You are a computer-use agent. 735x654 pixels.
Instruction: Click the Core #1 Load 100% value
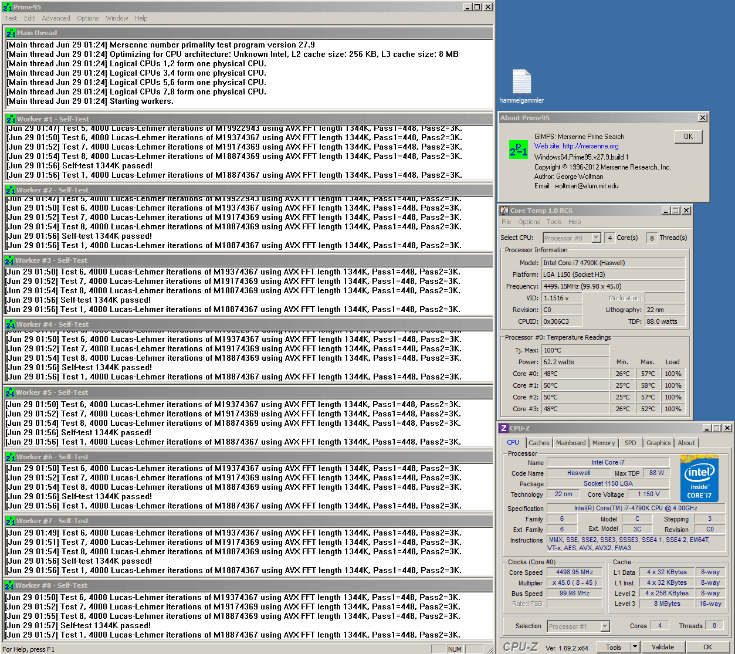(x=673, y=385)
